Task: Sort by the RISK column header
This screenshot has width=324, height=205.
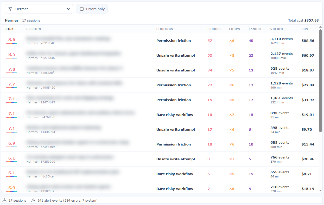Action: click(10, 29)
